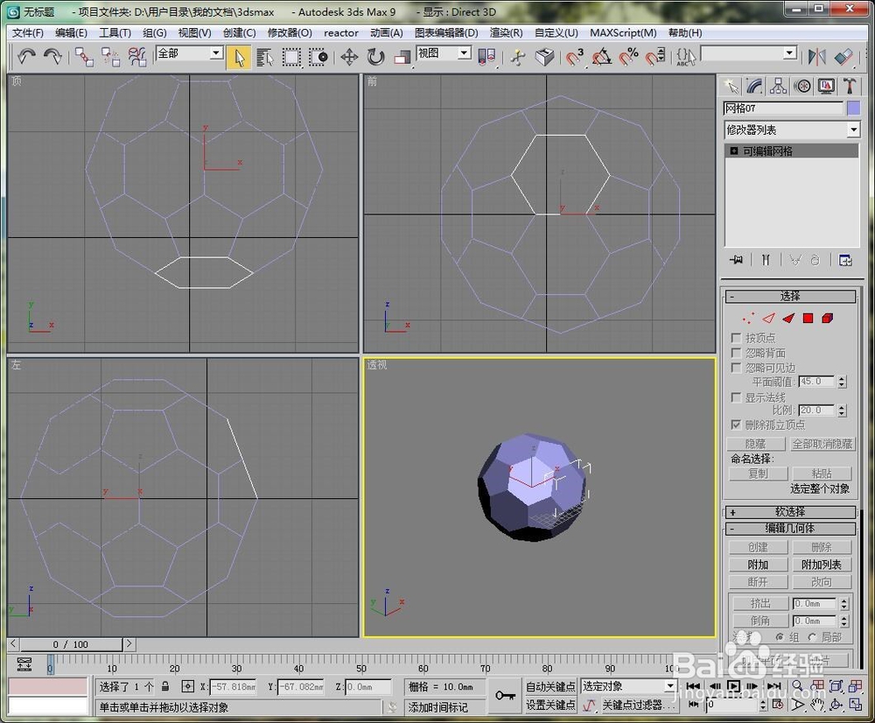The height and width of the screenshot is (723, 875).
Task: Toggle the Percent Snap icon
Action: pyautogui.click(x=628, y=57)
